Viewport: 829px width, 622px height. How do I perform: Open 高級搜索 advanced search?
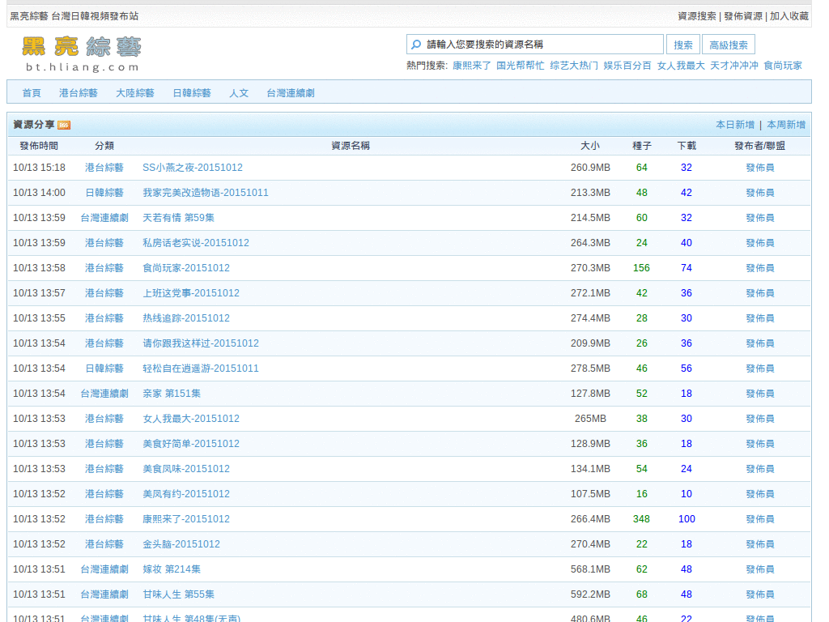[x=729, y=45]
